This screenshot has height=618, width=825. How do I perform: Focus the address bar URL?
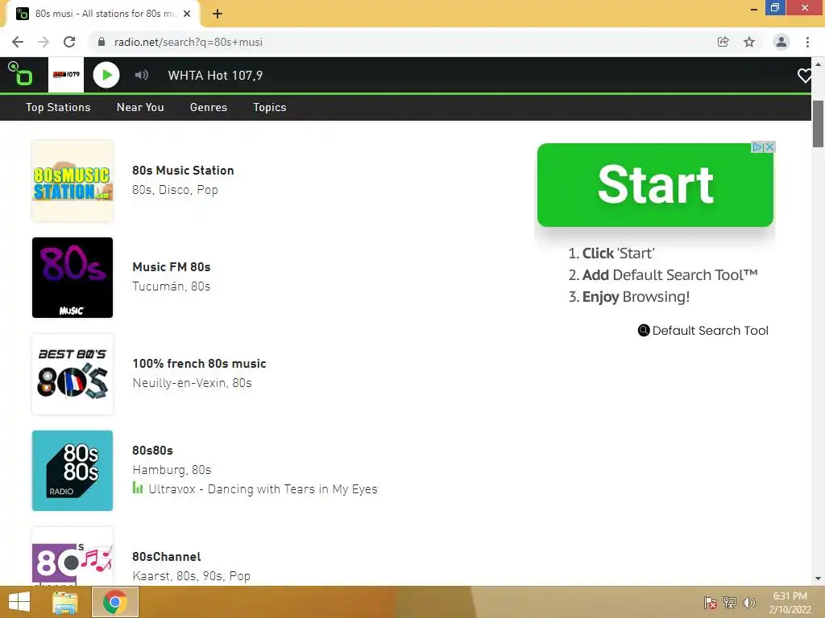(x=189, y=42)
